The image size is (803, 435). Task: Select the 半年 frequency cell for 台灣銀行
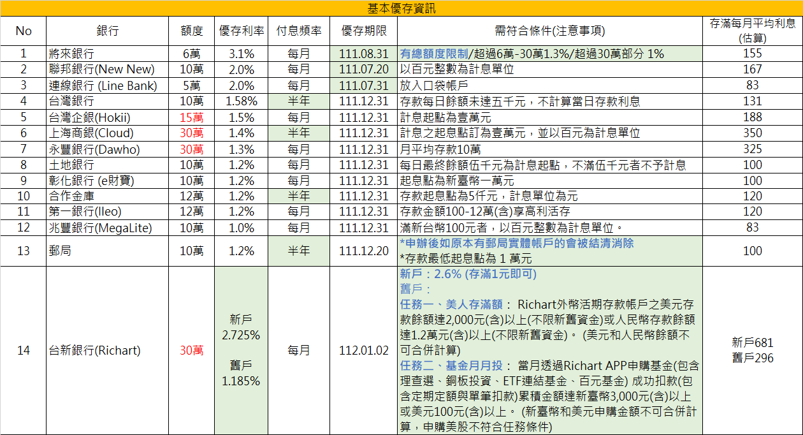(299, 101)
